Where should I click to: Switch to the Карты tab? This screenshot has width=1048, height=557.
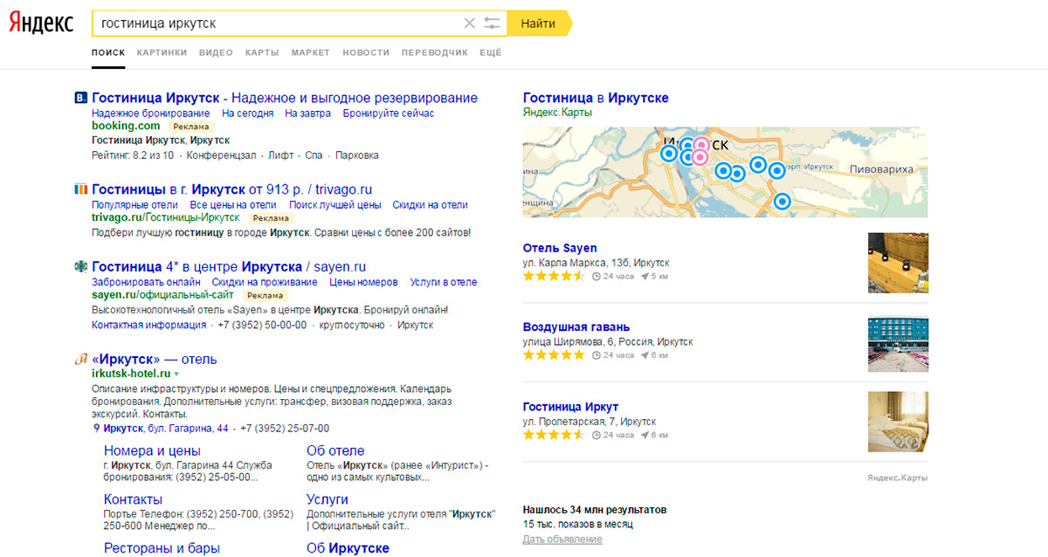pos(262,52)
